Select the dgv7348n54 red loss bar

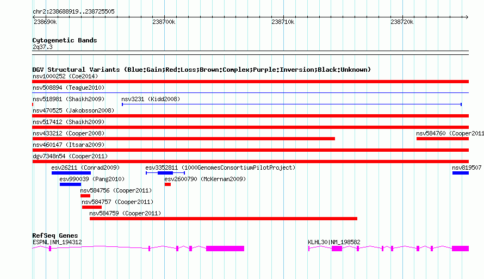pos(250,162)
